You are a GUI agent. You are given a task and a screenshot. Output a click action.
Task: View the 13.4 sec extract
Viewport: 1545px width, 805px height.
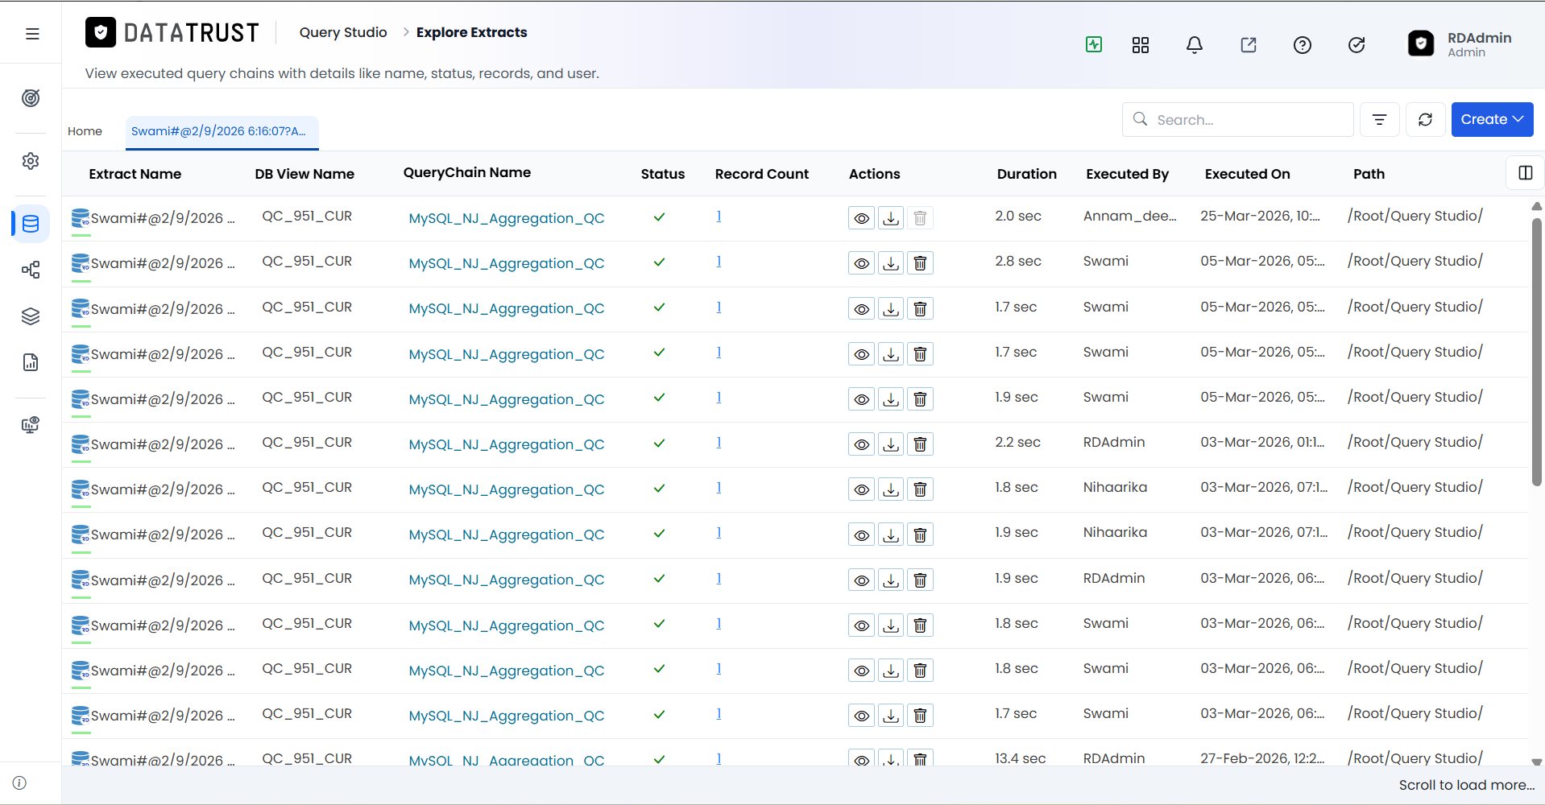[x=861, y=759]
